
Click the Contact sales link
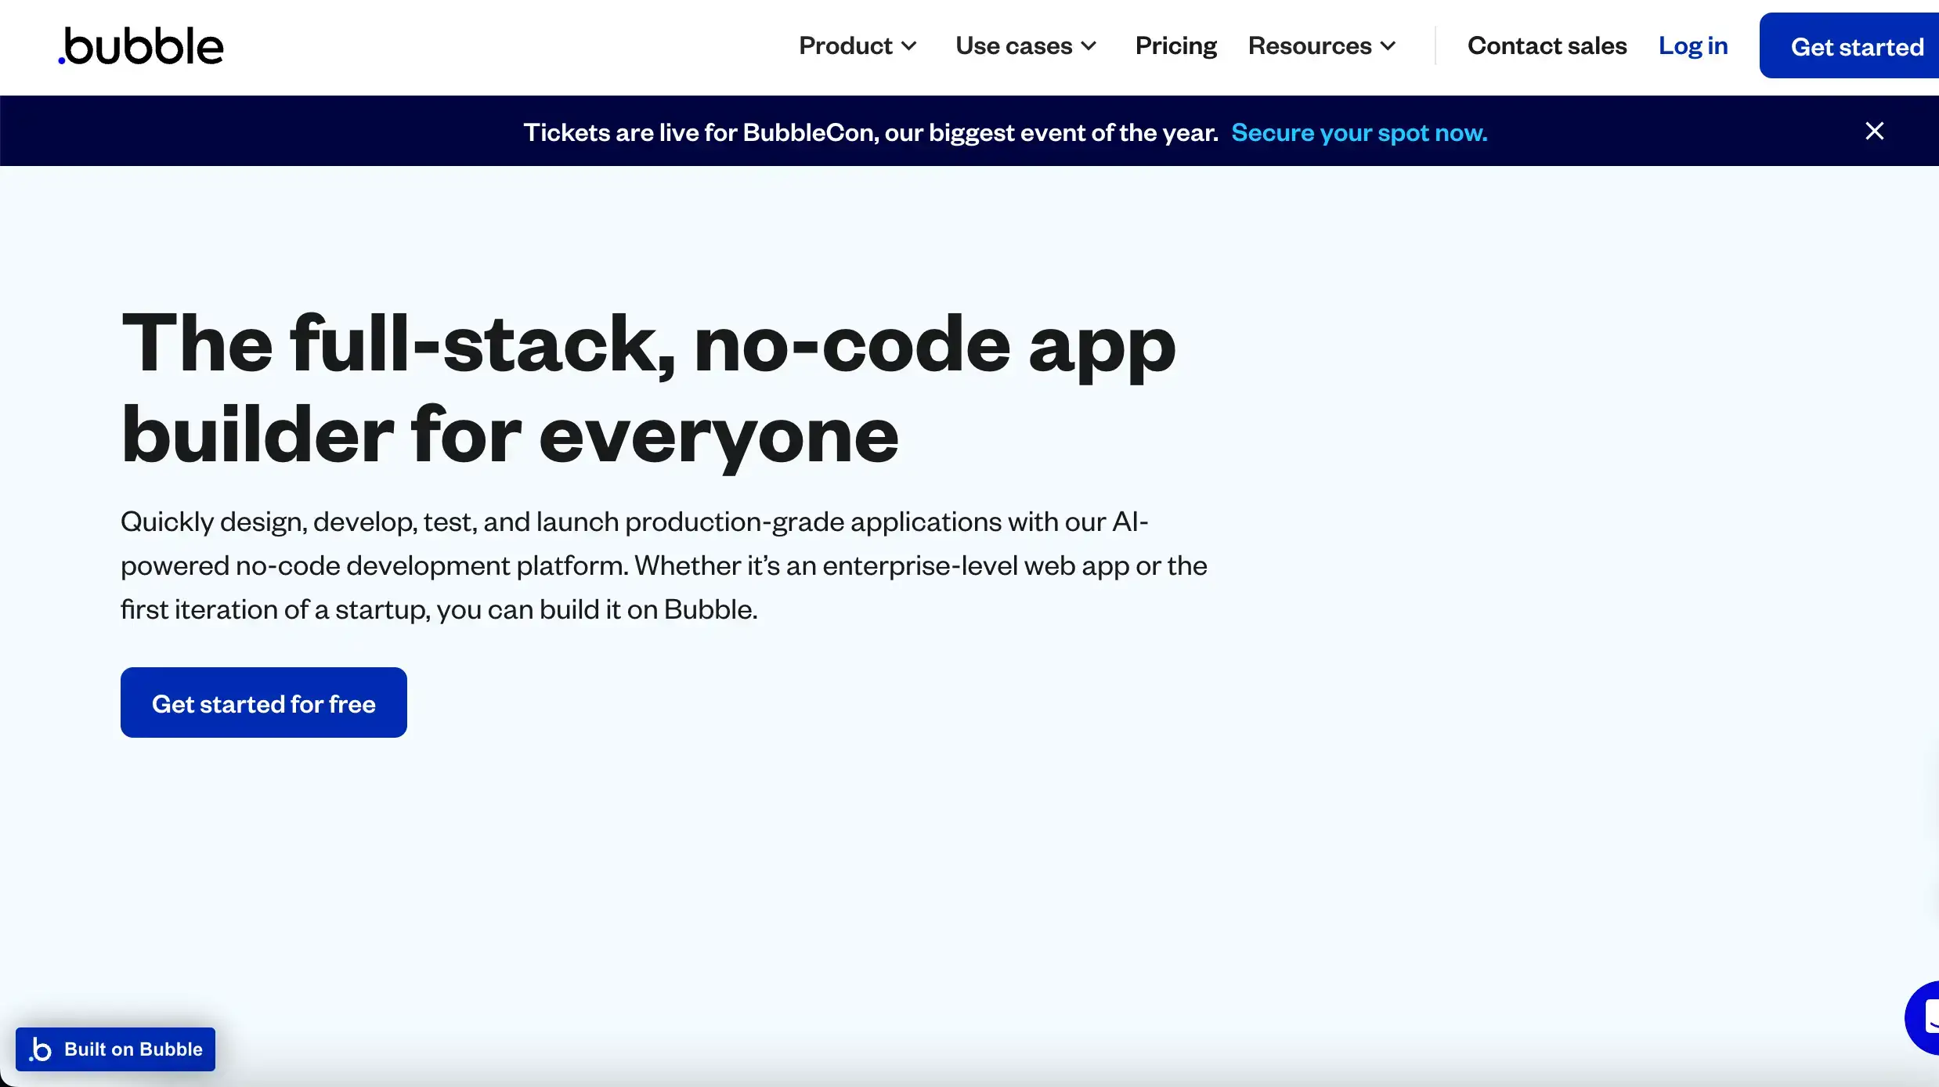click(1547, 46)
